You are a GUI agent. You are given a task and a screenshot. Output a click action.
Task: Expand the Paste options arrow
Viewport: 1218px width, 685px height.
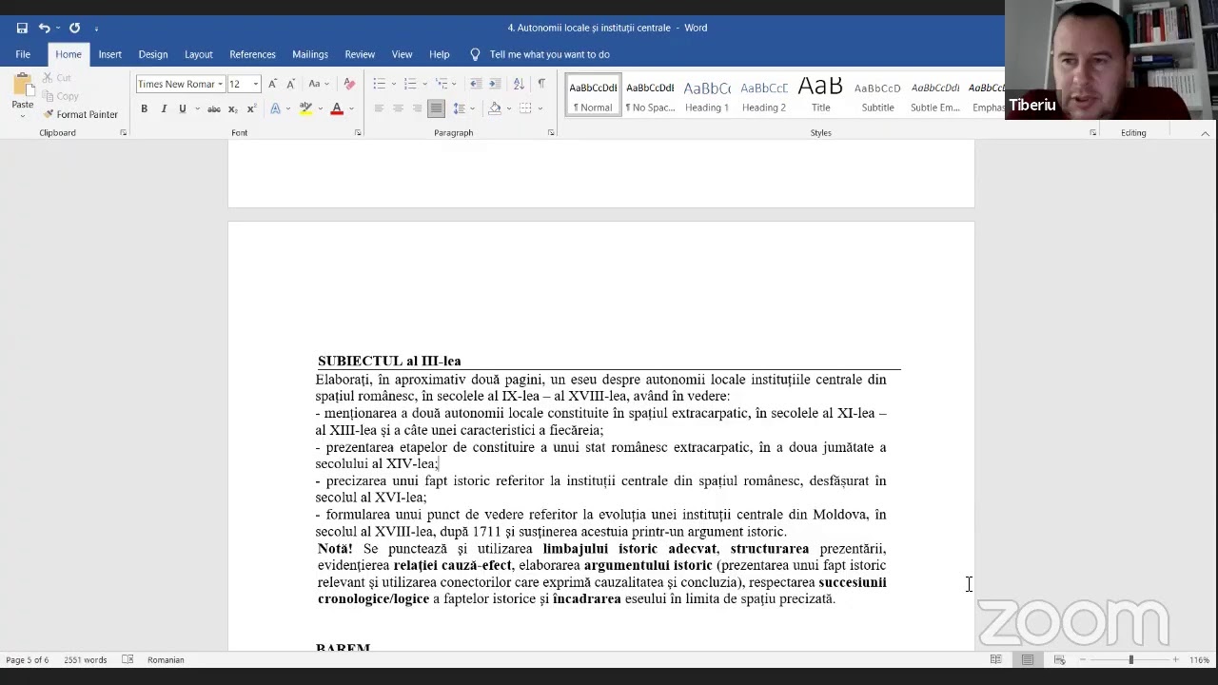[x=22, y=115]
